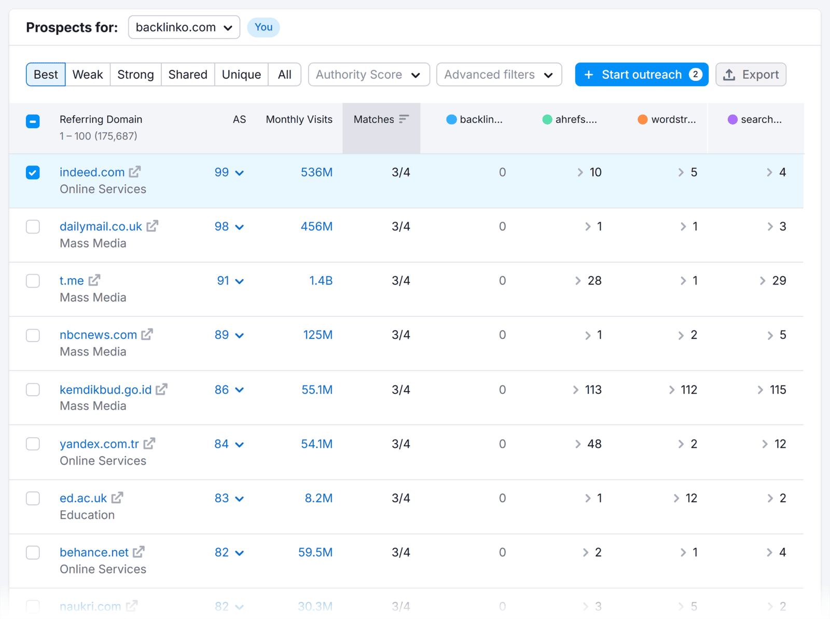This screenshot has height=619, width=830.
Task: Click the external link icon next to t.me
Action: point(94,280)
